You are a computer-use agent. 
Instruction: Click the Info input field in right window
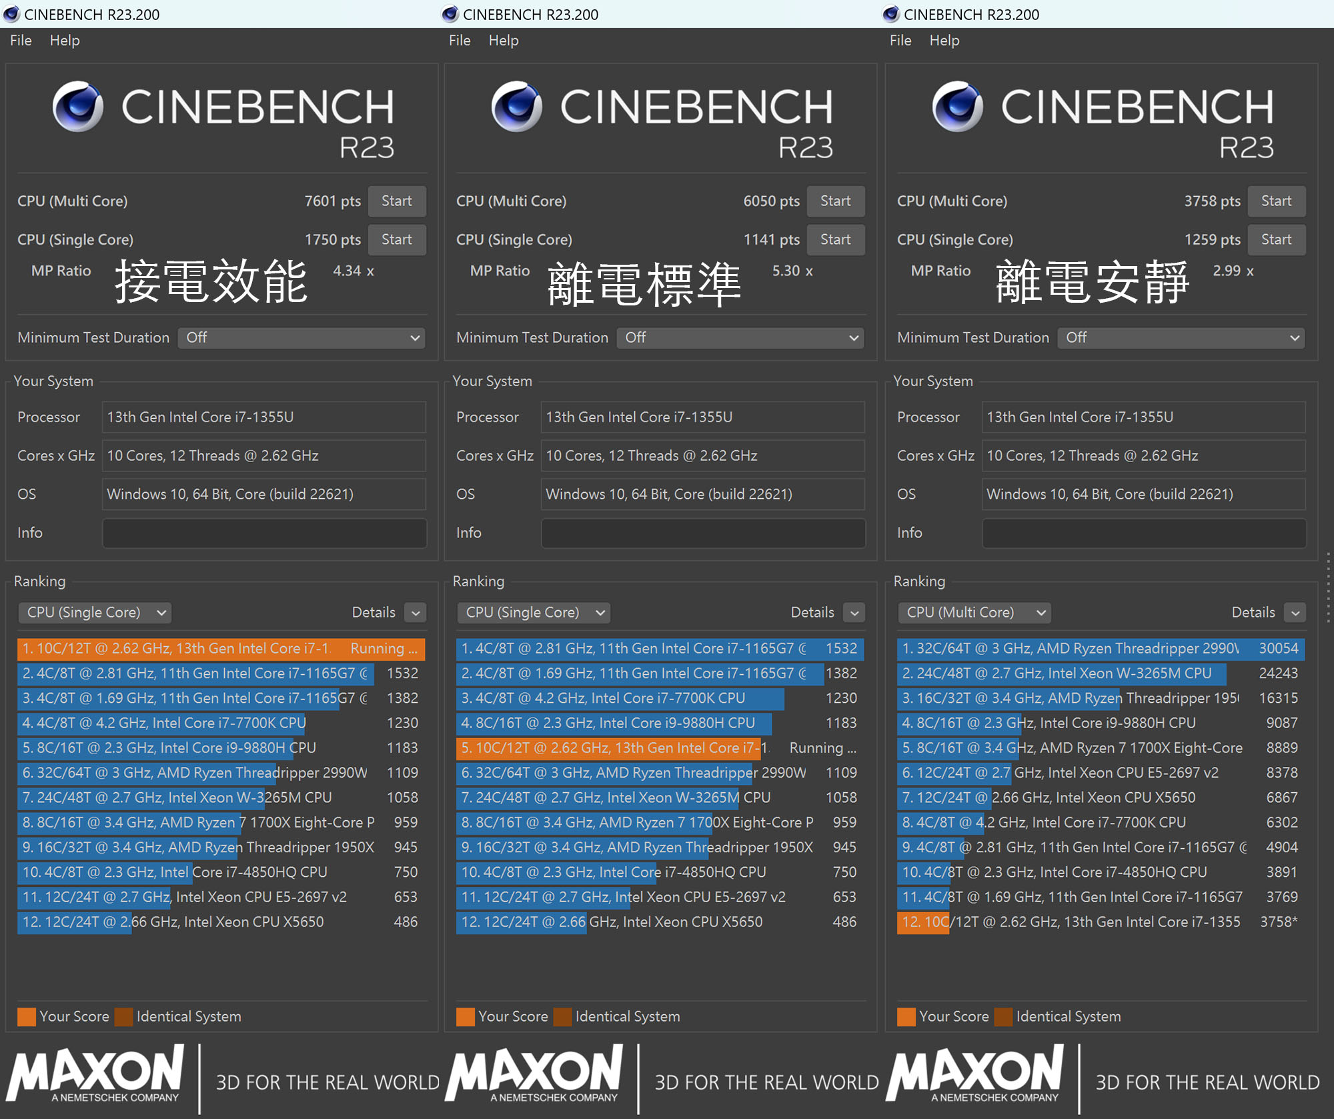click(1144, 533)
